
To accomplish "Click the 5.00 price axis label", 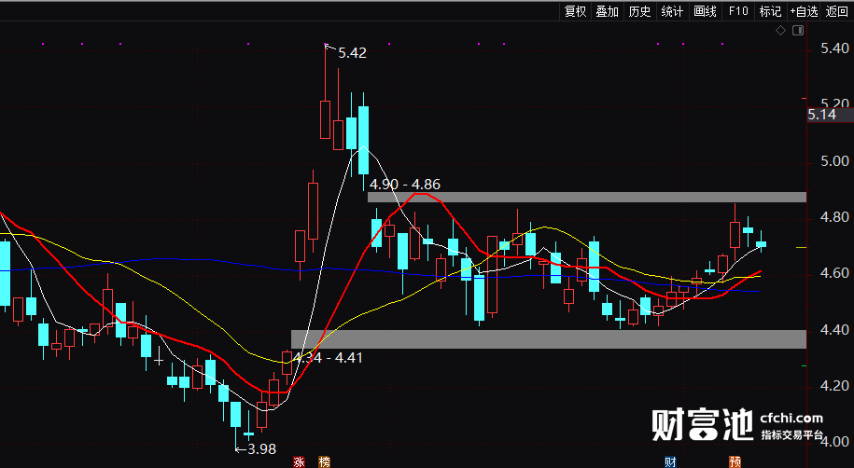I will coord(834,161).
